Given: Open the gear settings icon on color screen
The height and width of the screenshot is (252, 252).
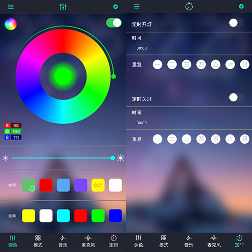Looking at the screenshot, I should point(115,7).
